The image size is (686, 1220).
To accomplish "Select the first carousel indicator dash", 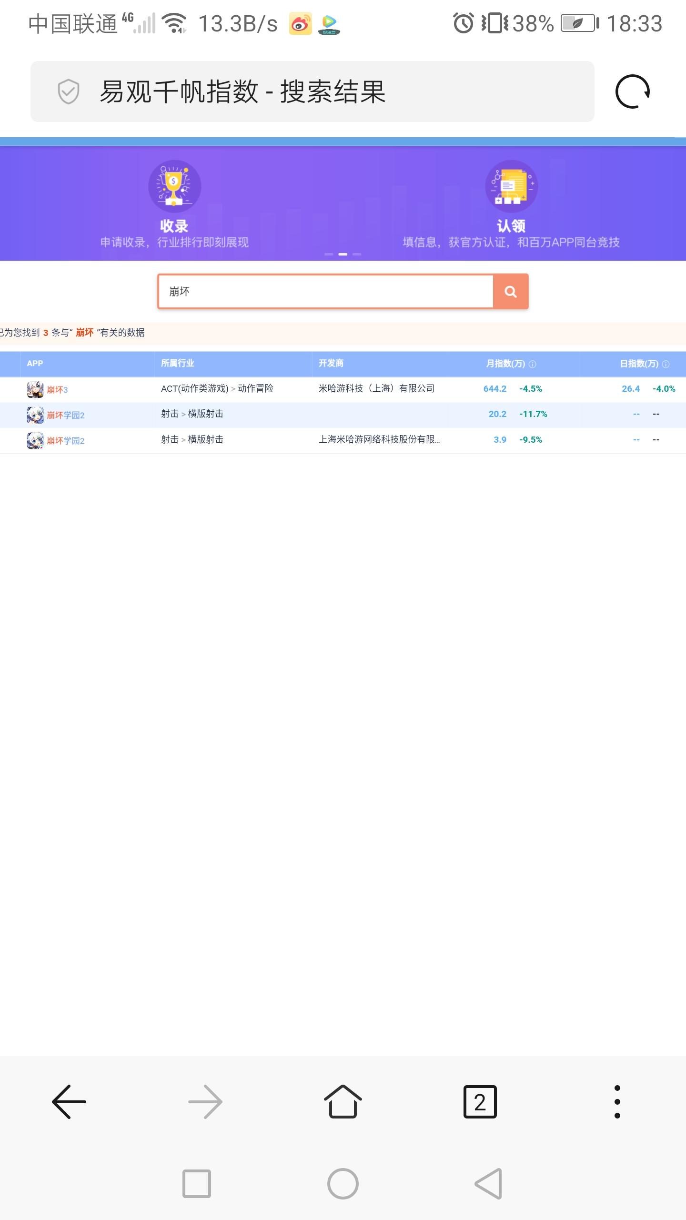I will pyautogui.click(x=329, y=254).
